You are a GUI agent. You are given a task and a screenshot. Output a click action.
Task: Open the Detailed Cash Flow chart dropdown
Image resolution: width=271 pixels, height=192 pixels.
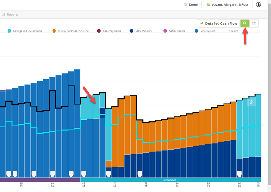click(x=219, y=23)
